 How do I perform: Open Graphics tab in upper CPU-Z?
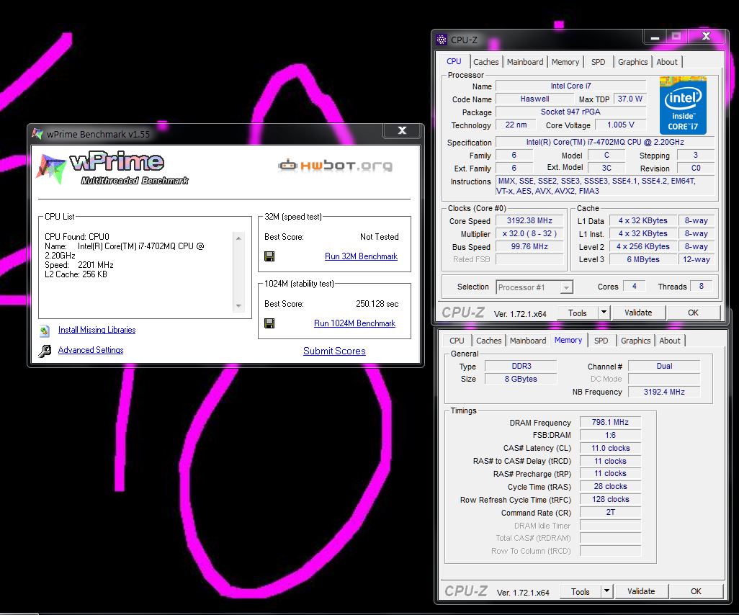[632, 62]
